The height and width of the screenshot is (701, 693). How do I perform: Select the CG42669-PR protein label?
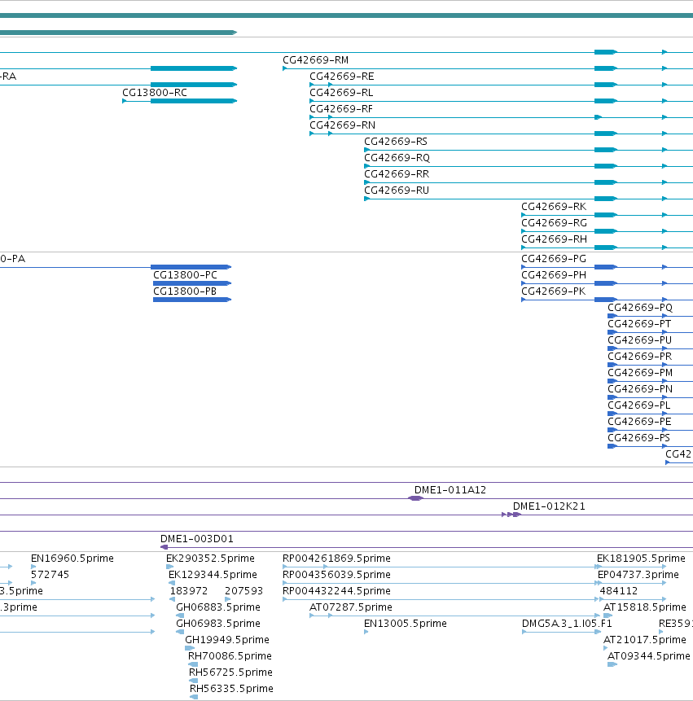coord(639,357)
